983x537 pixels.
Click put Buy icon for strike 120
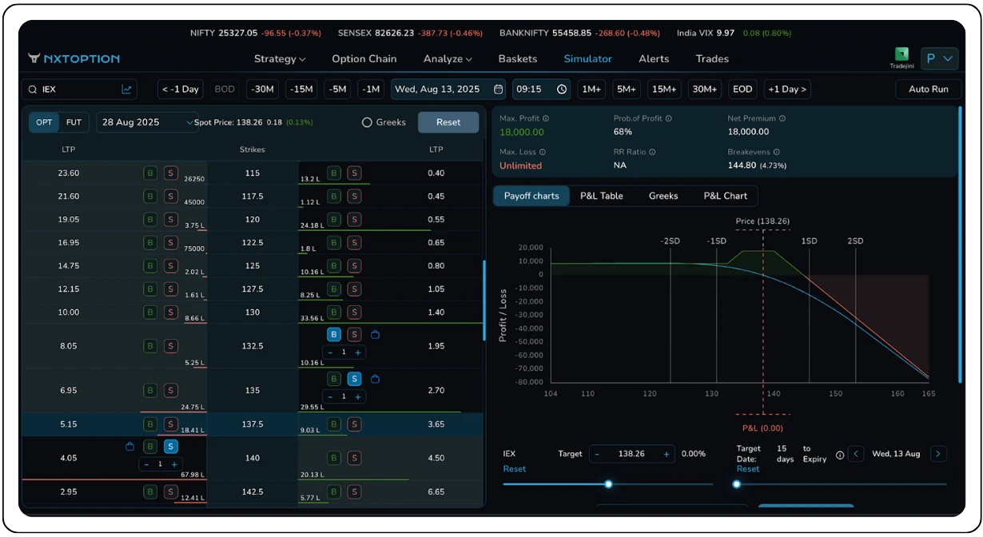(x=334, y=219)
